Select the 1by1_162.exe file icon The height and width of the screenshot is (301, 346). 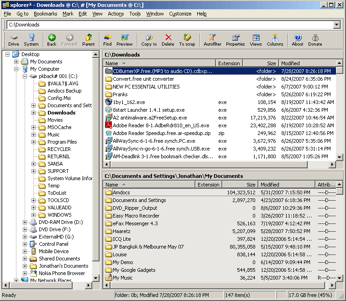(108, 102)
